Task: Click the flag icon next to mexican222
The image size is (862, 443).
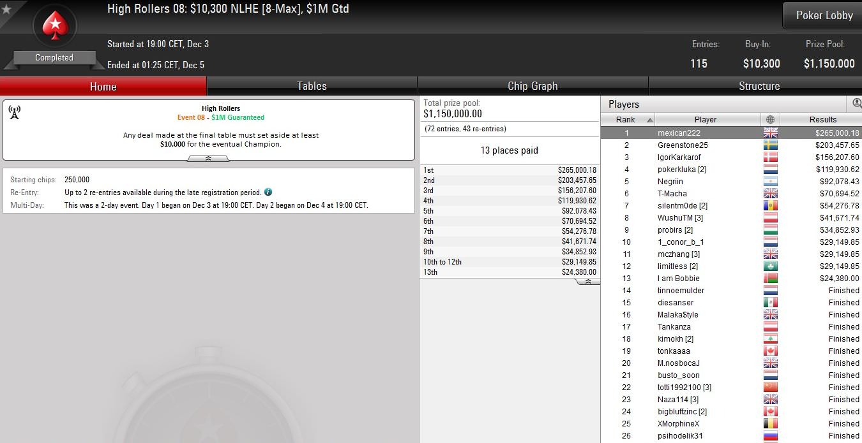Action: 771,133
